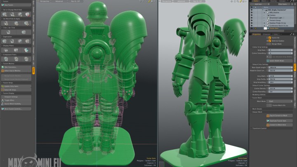Hide Conference Room 01 via its eye icon
Image resolution: width=297 pixels, height=167 pixels.
point(252,26)
